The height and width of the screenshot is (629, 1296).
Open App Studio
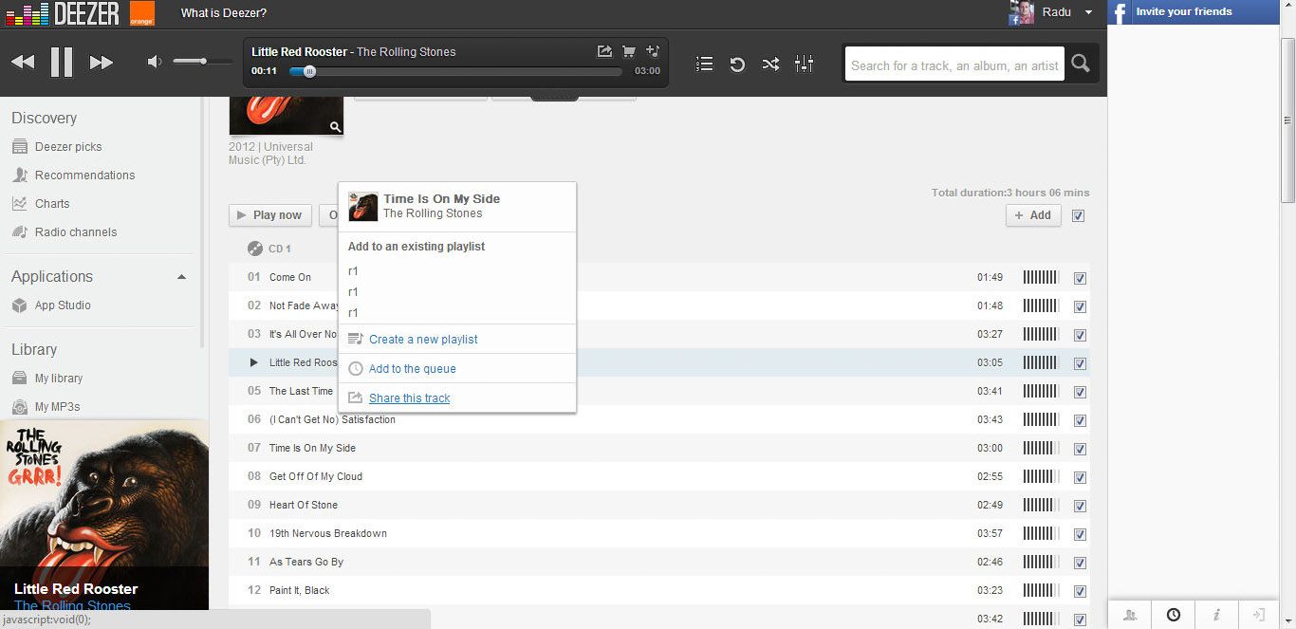pos(63,305)
